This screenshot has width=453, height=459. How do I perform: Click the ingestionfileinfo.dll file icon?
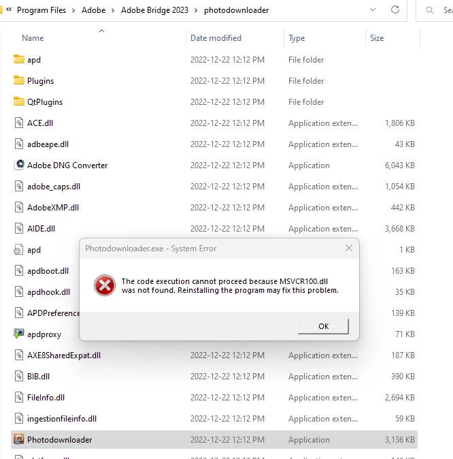[19, 418]
